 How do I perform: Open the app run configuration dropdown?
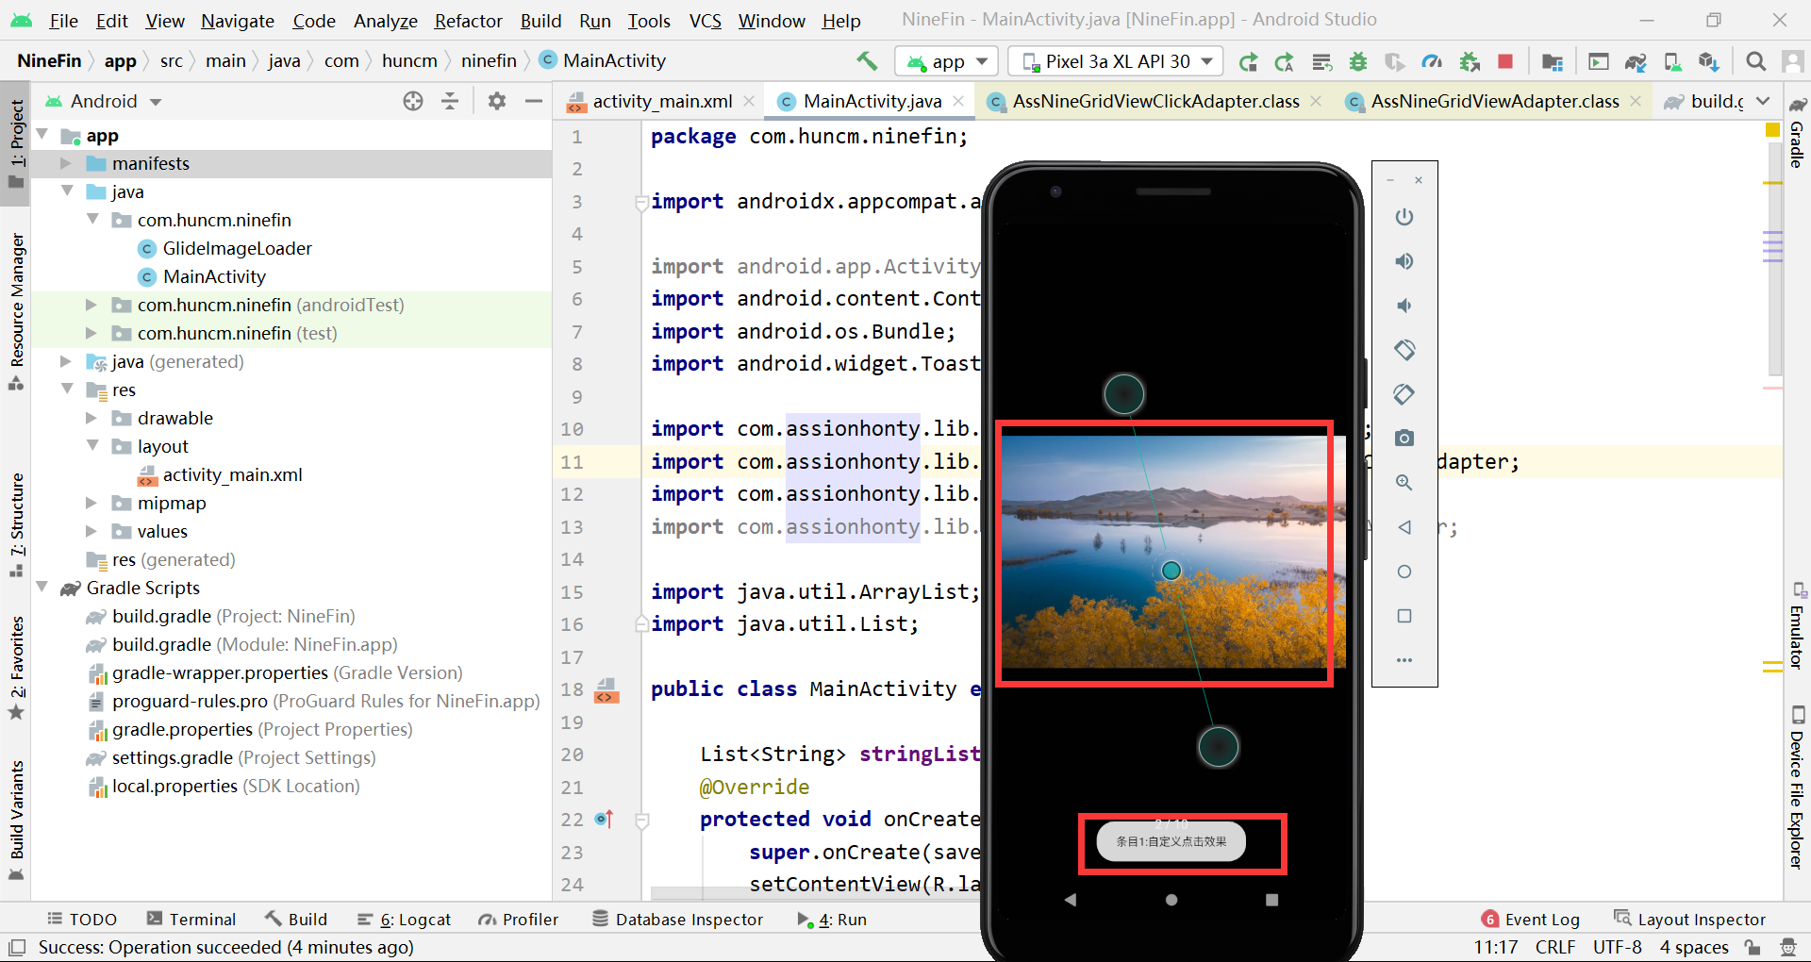point(946,62)
